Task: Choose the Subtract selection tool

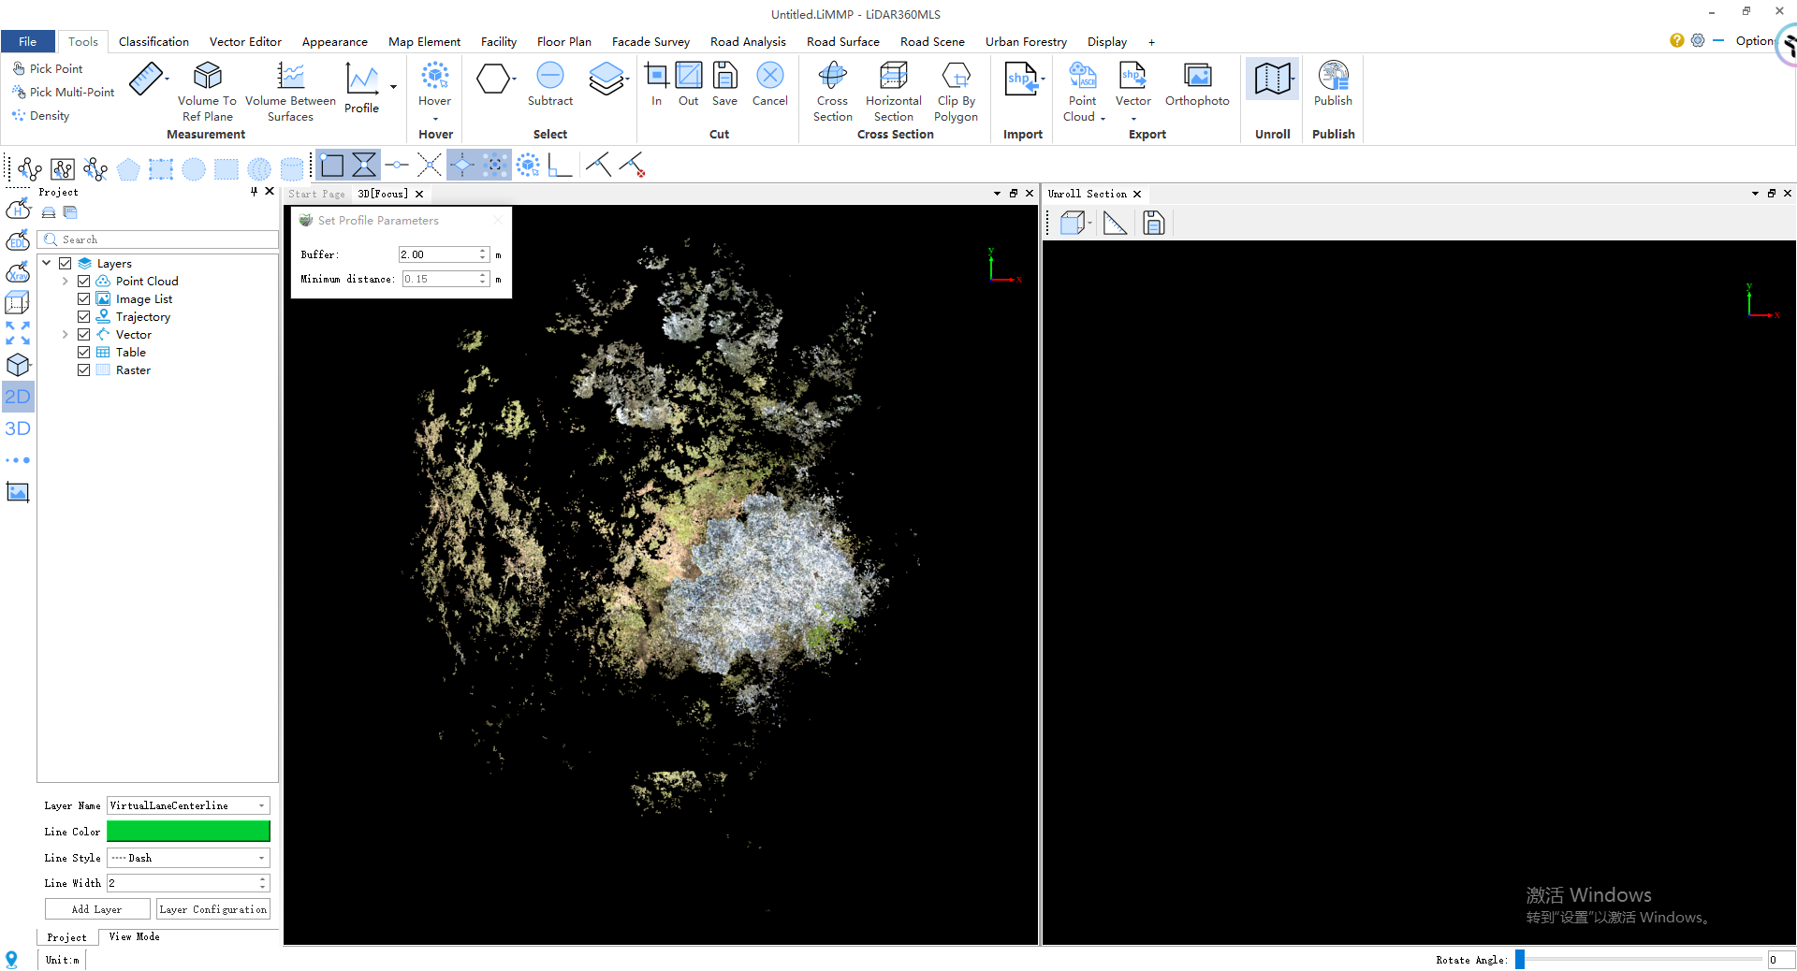Action: point(550,84)
